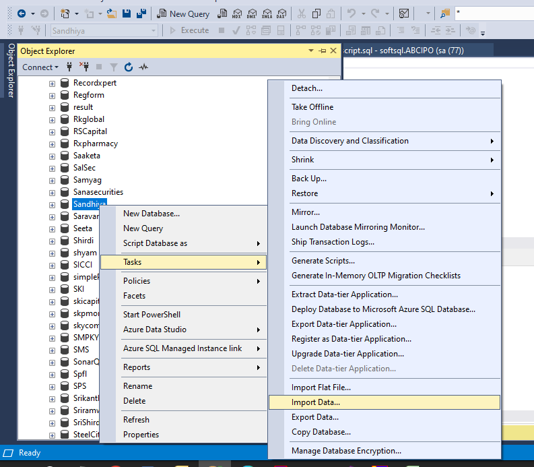Select Import Data from the Tasks submenu

tap(316, 402)
